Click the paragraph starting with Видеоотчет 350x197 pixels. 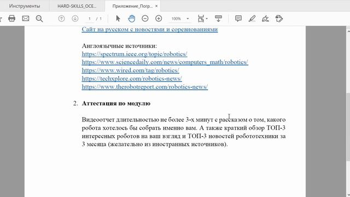[x=184, y=132]
